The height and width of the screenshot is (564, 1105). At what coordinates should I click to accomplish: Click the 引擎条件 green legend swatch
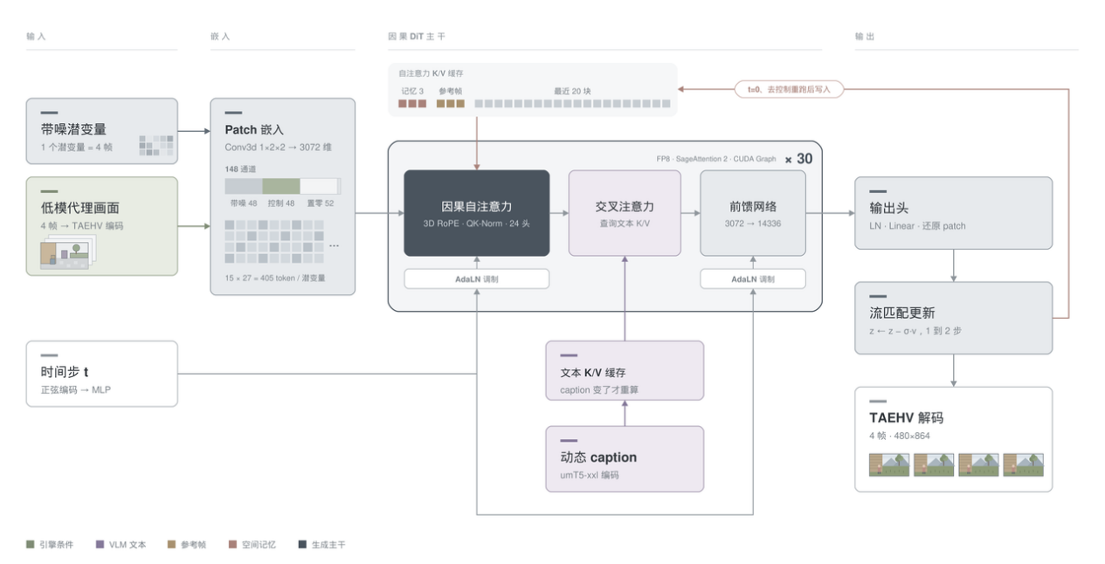pos(31,545)
